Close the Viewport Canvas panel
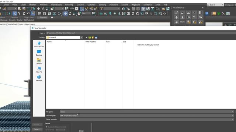The width and height of the screenshot is (236, 132). pos(203,8)
